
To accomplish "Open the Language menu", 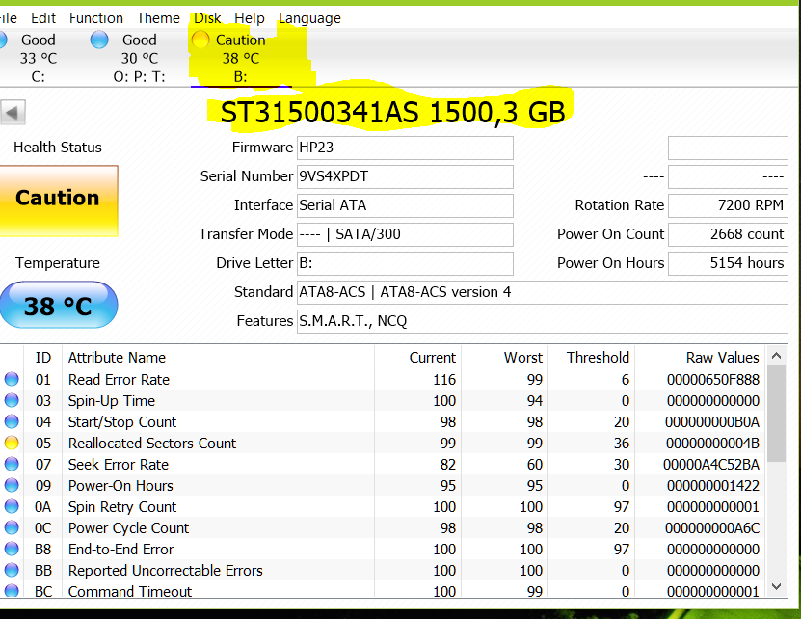I will (x=309, y=18).
